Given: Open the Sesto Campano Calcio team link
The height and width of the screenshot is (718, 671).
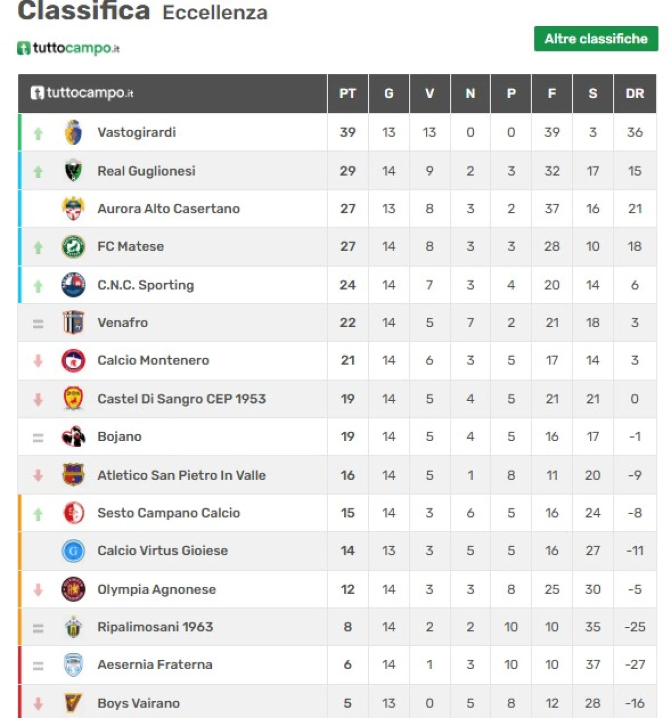Looking at the screenshot, I should pyautogui.click(x=169, y=513).
